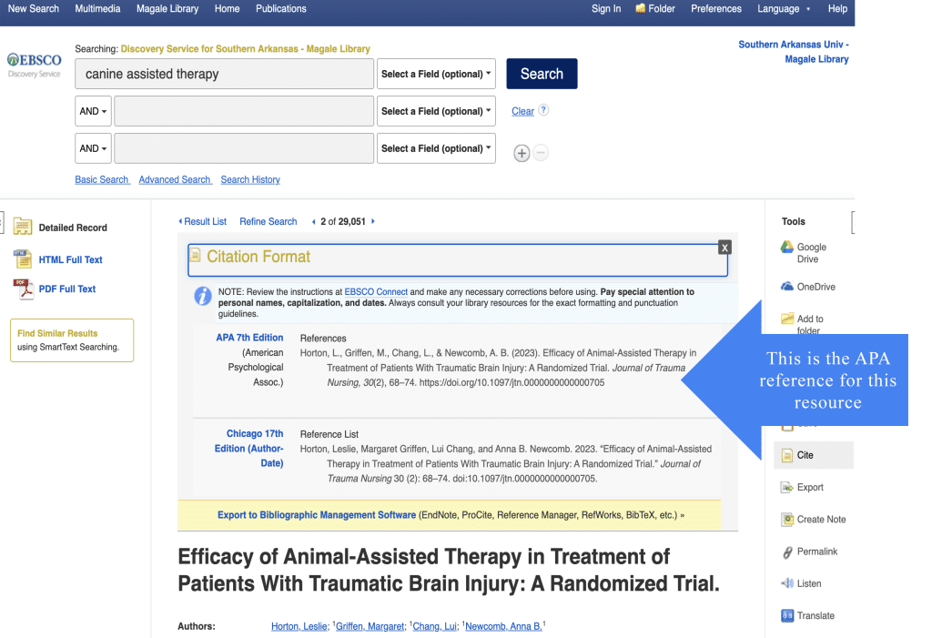Click author Horton, Leslie link
The width and height of the screenshot is (932, 638).
[299, 627]
